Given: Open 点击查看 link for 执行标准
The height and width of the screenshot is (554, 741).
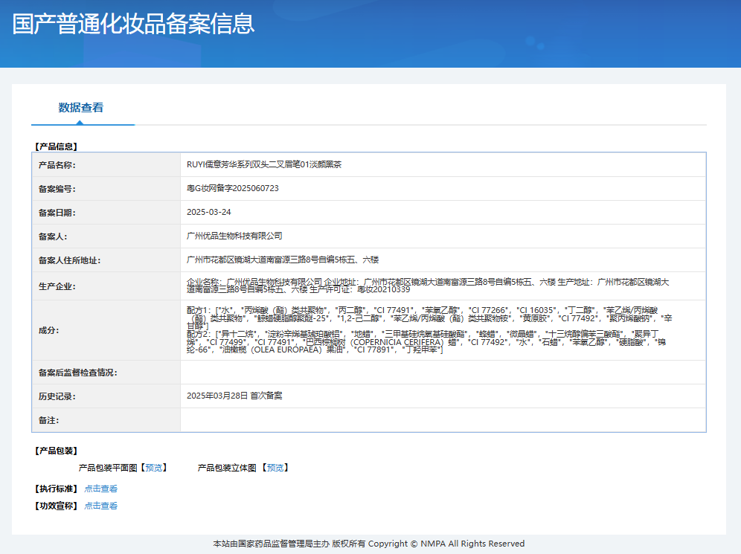Looking at the screenshot, I should click(100, 489).
